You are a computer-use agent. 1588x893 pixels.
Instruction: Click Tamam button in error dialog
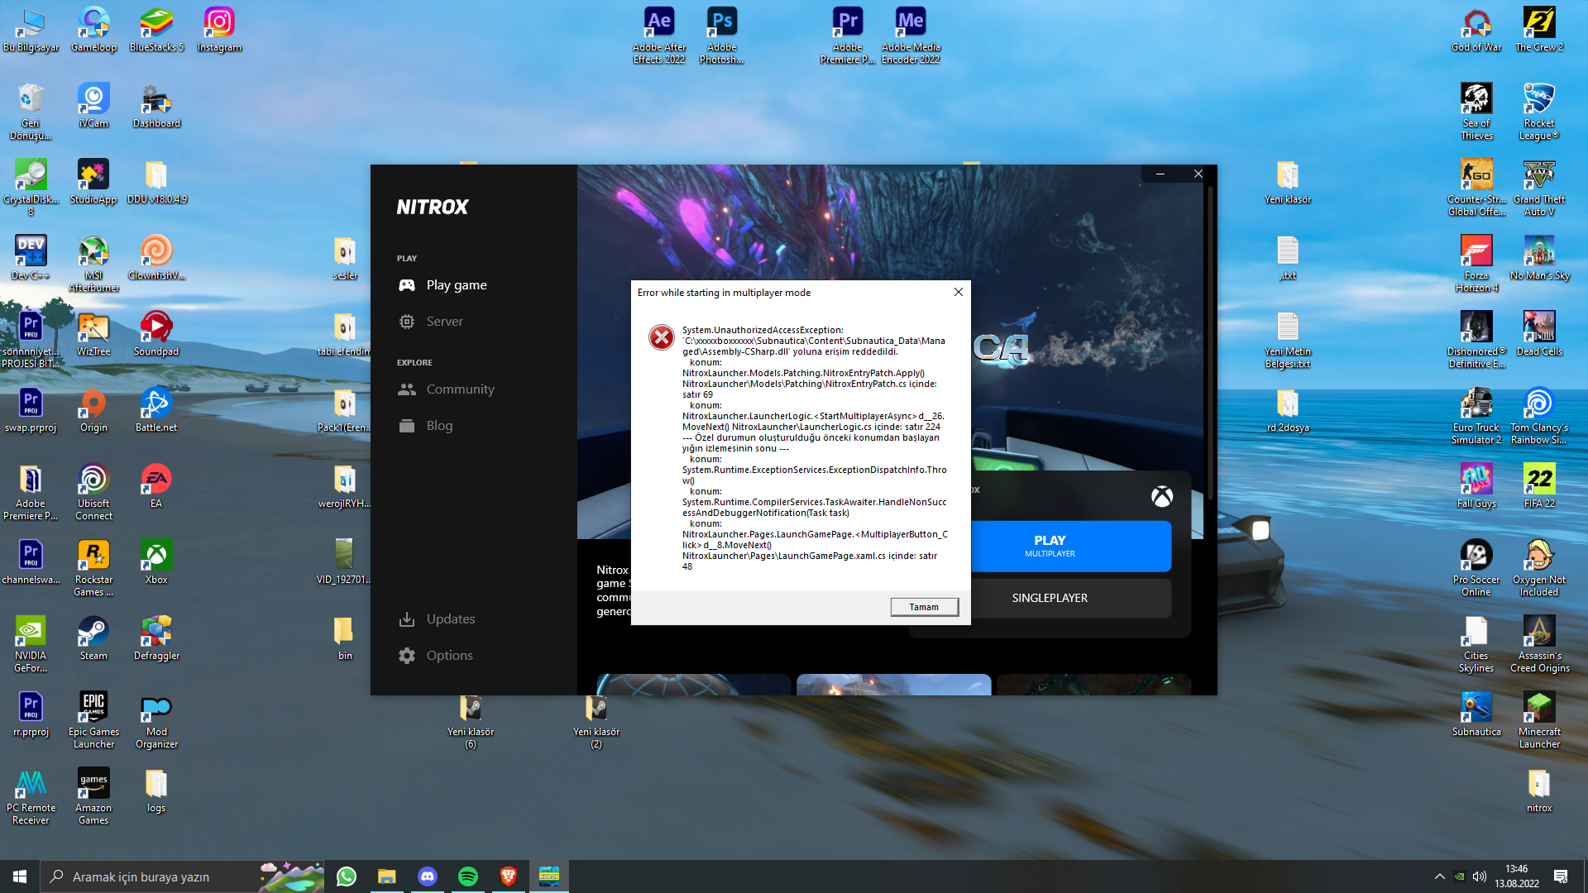924,607
